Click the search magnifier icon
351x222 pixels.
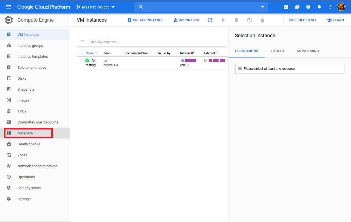[141, 7]
